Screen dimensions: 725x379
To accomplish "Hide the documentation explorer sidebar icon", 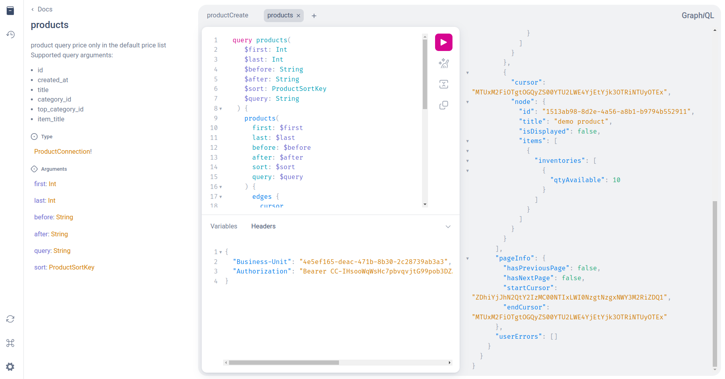I will 10,11.
